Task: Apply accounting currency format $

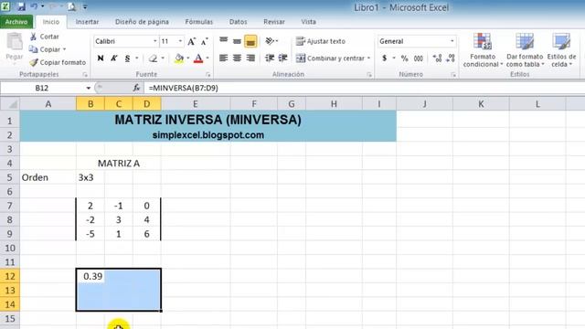Action: (384, 58)
